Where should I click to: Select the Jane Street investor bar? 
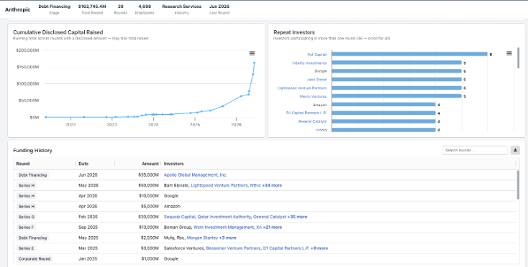396,79
